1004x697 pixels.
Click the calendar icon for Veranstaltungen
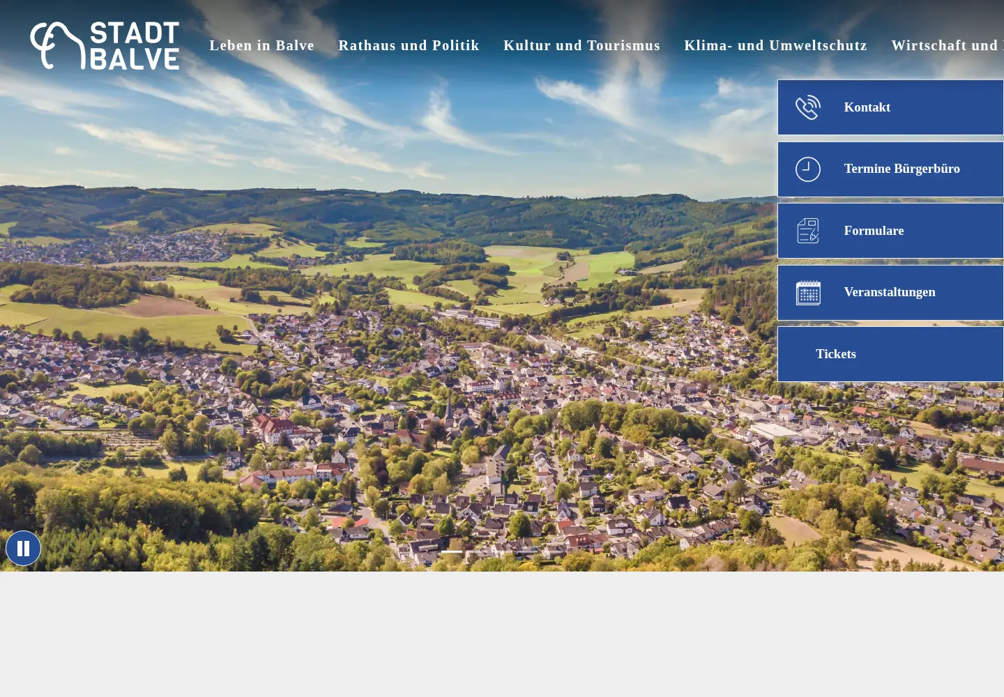click(808, 293)
